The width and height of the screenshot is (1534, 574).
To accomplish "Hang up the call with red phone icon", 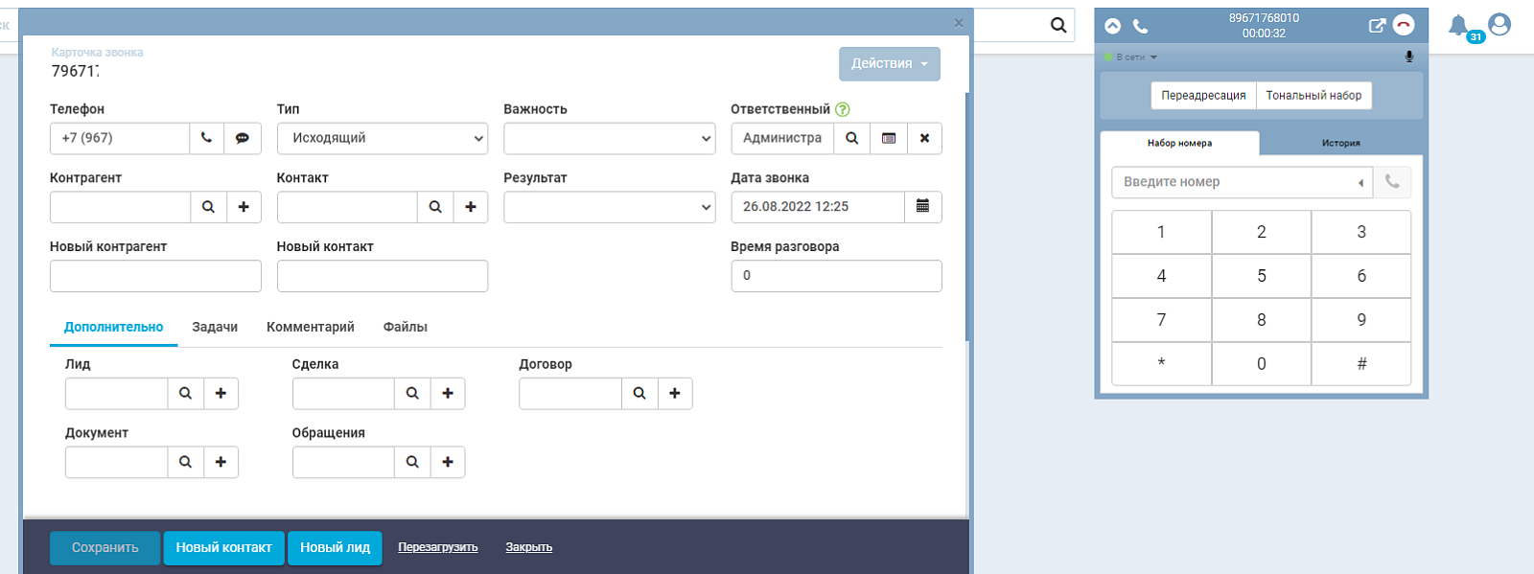I will pos(1404,26).
